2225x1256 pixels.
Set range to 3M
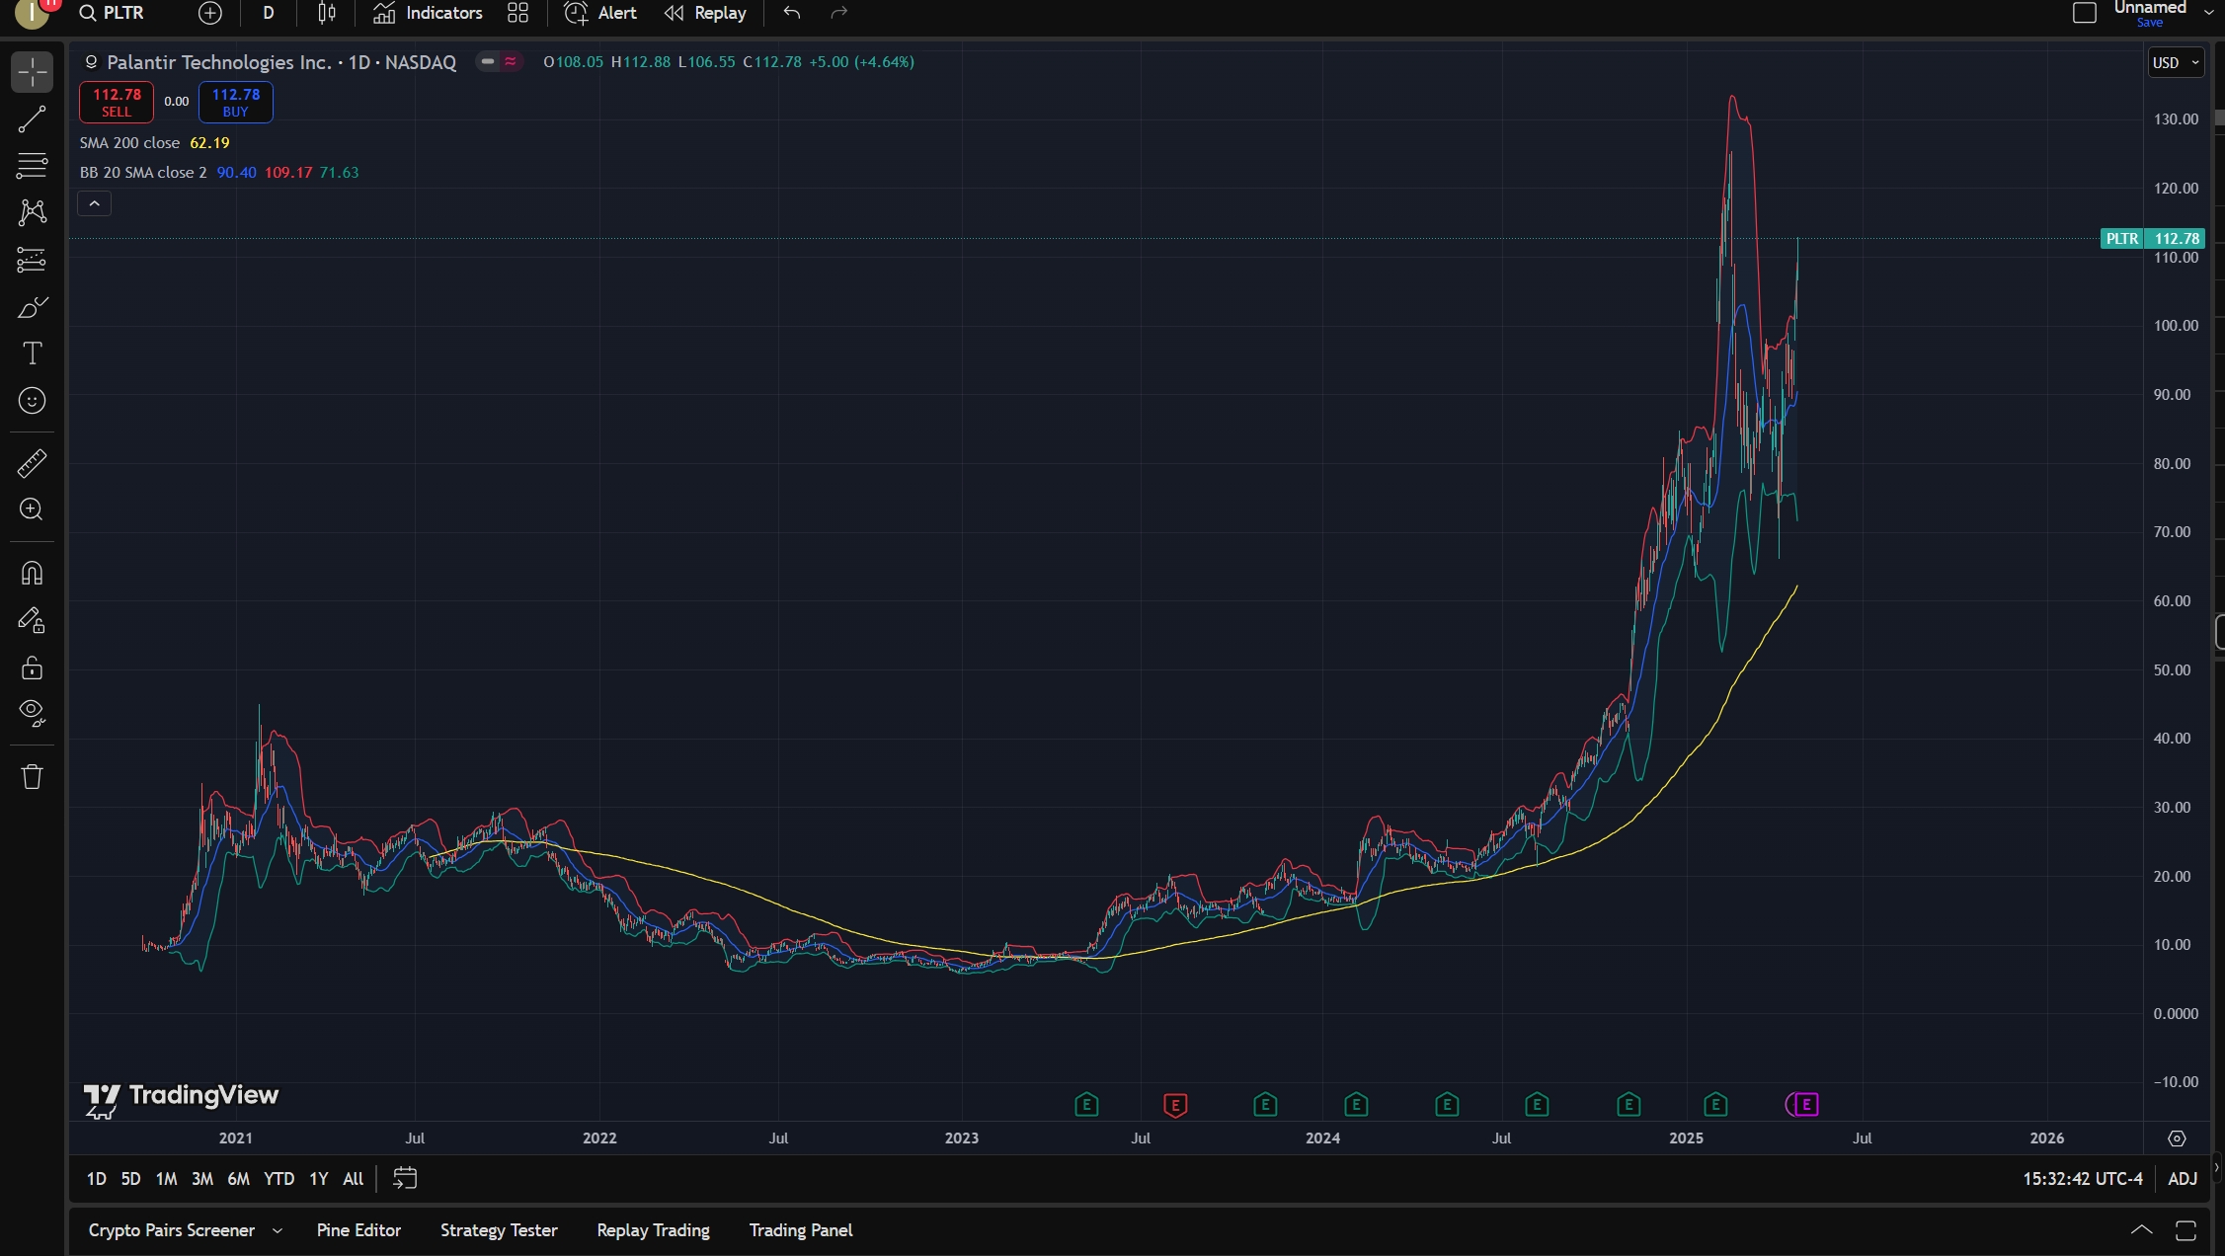tap(201, 1179)
